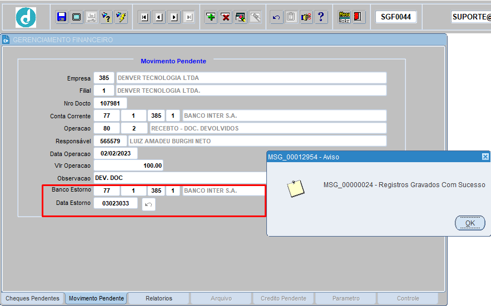This screenshot has height=306, width=491.
Task: Click the DENVER TECNOLOGIA LTDA Empresa name field
Action: point(251,78)
